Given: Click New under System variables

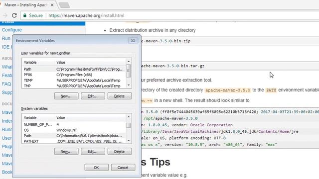Looking at the screenshot, I should point(66,151).
